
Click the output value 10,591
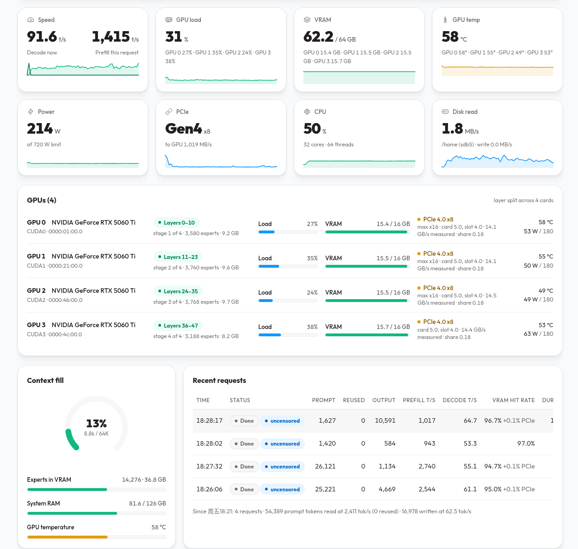point(385,421)
